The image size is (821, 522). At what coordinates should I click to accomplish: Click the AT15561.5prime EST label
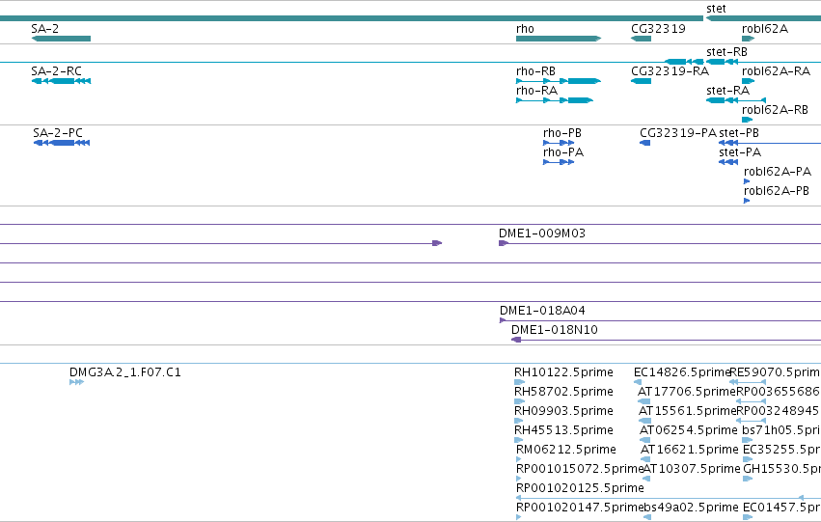688,411
